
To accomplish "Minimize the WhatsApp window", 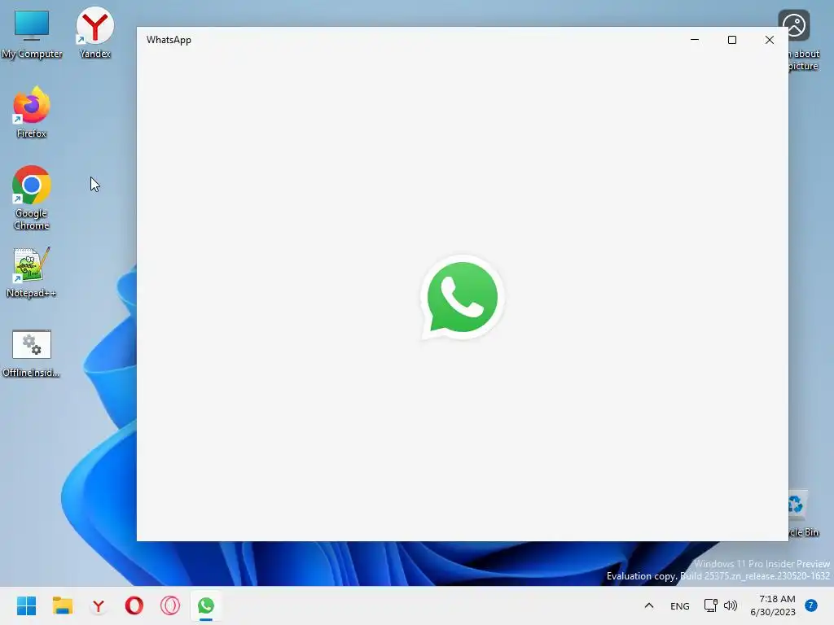I will tap(695, 40).
